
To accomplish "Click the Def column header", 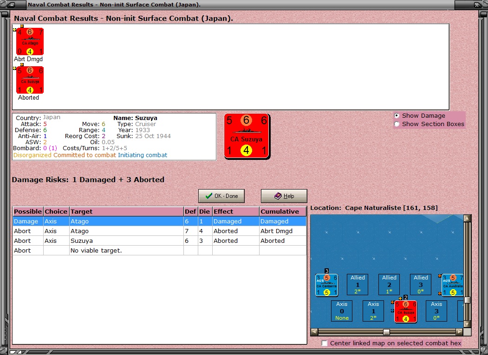I will (x=190, y=211).
